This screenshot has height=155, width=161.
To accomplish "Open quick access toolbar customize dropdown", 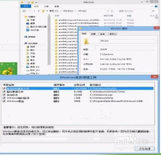I will (36, 2).
